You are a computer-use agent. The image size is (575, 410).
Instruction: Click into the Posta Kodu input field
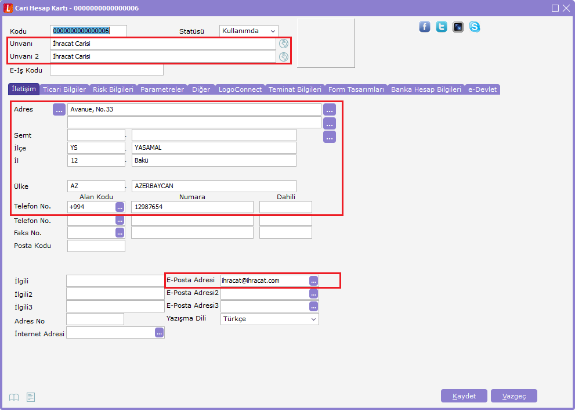point(96,246)
